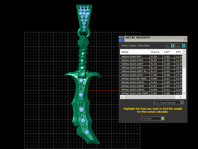Click the 4.53 grams value

[154, 60]
